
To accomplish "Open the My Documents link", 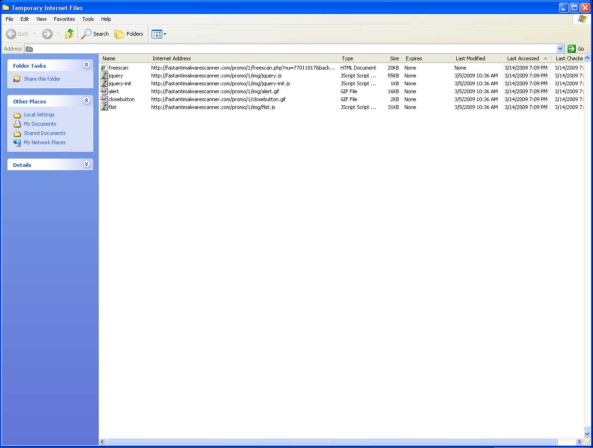I will coord(40,124).
